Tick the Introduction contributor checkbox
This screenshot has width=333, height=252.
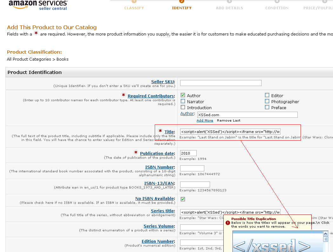tap(183, 107)
